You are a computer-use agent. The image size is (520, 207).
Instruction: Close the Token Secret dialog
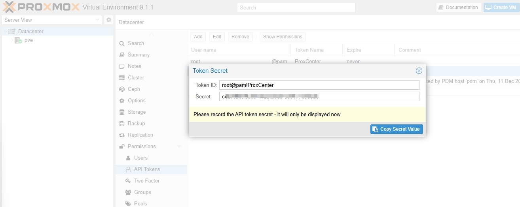pyautogui.click(x=419, y=71)
